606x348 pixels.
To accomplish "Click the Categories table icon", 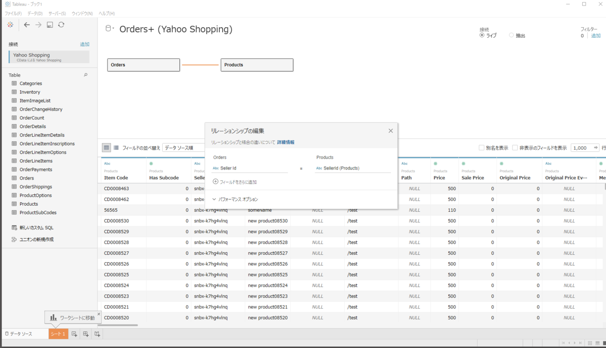I will (14, 83).
